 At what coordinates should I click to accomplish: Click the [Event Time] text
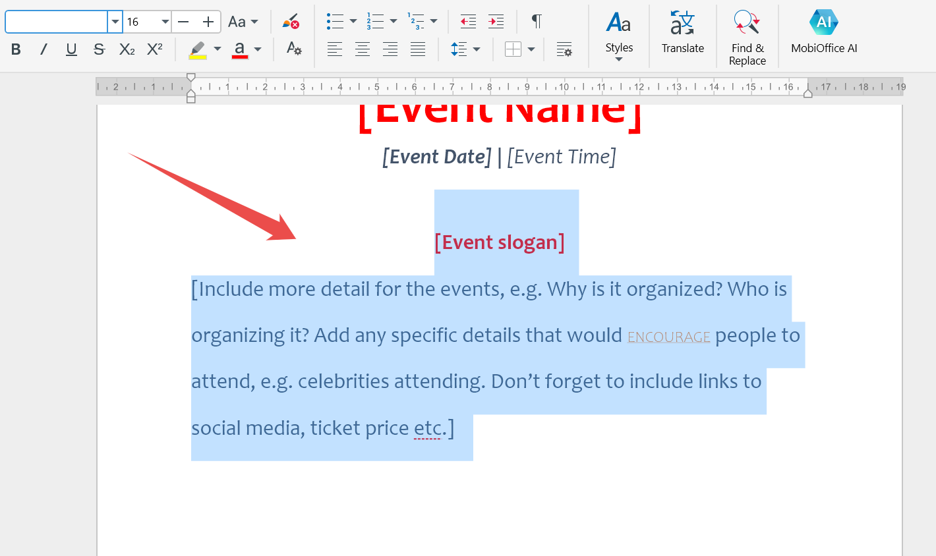pyautogui.click(x=562, y=157)
